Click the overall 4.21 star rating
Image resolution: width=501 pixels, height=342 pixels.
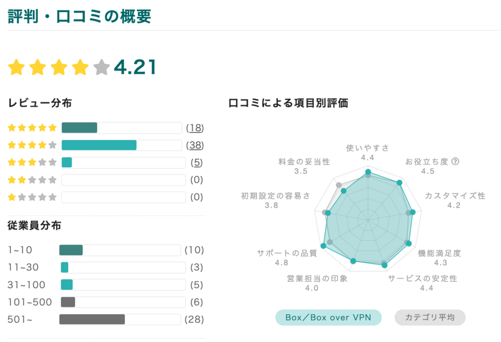tap(59, 67)
